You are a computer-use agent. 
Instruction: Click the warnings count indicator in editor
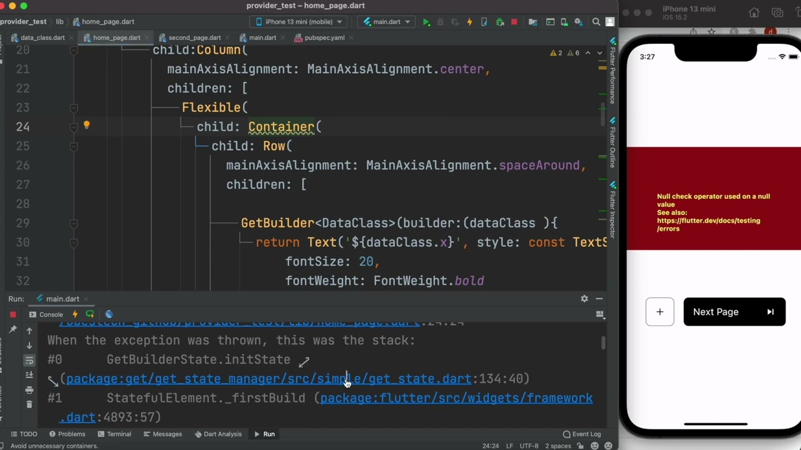pyautogui.click(x=556, y=53)
